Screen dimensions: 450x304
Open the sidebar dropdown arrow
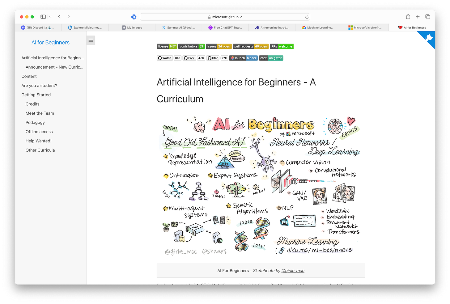click(50, 17)
